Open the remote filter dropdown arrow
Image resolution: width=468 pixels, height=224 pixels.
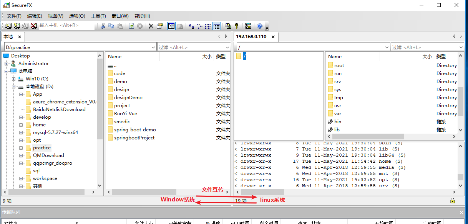(461, 47)
